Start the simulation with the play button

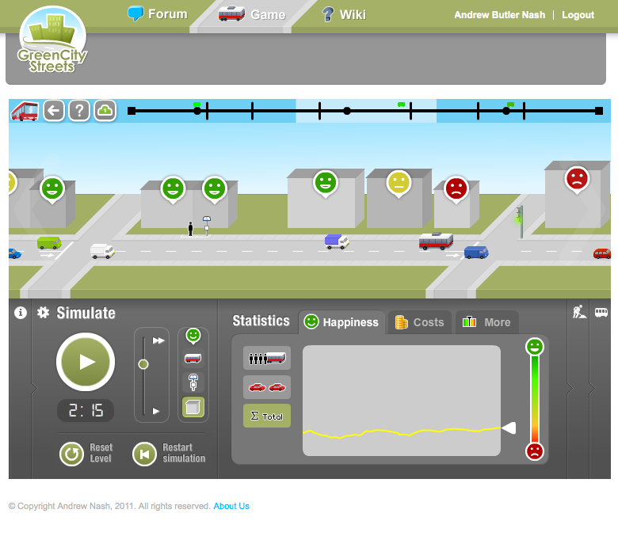pyautogui.click(x=86, y=362)
